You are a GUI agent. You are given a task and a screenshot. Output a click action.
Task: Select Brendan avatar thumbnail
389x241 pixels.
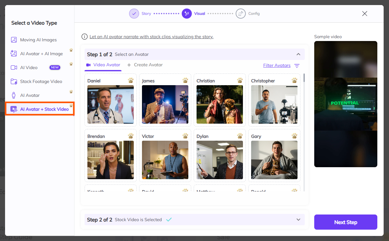pos(110,160)
